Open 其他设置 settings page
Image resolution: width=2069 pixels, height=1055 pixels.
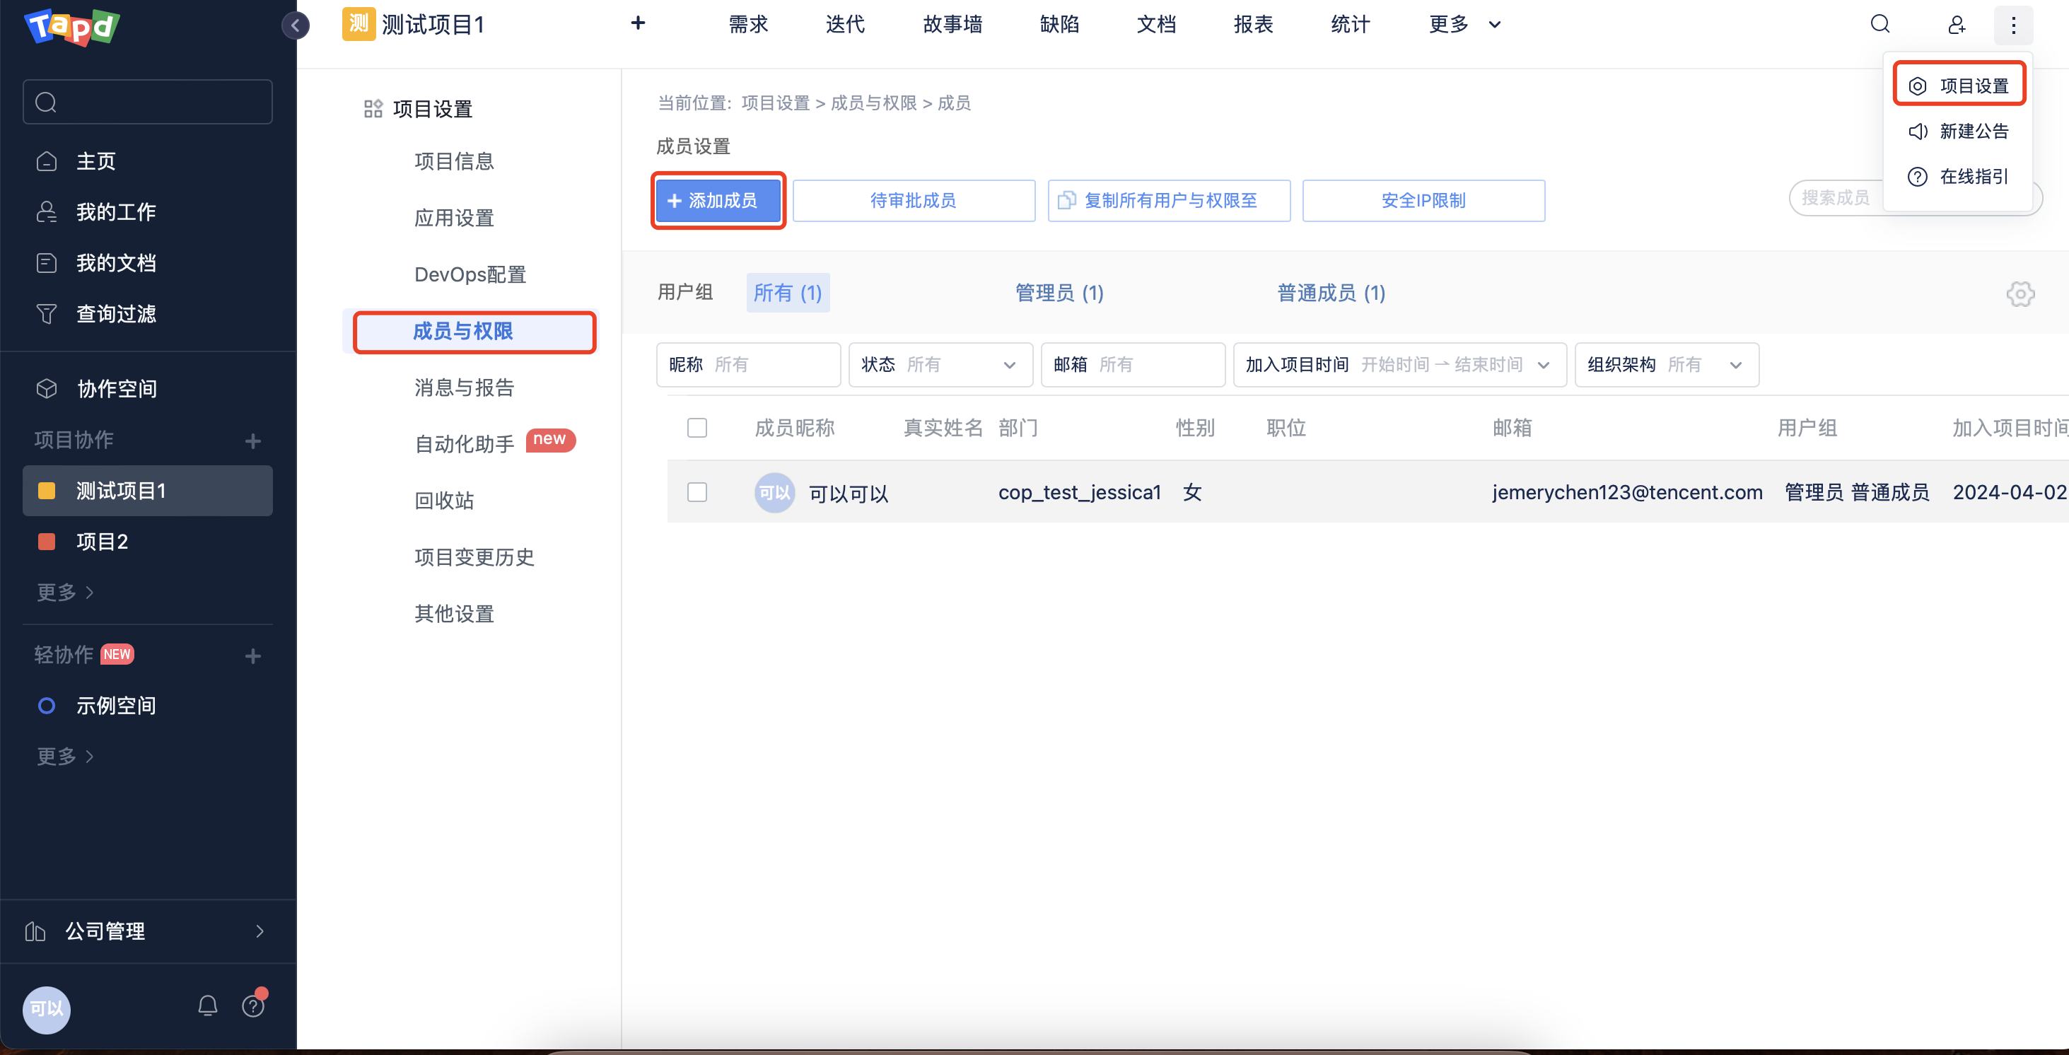(x=455, y=614)
